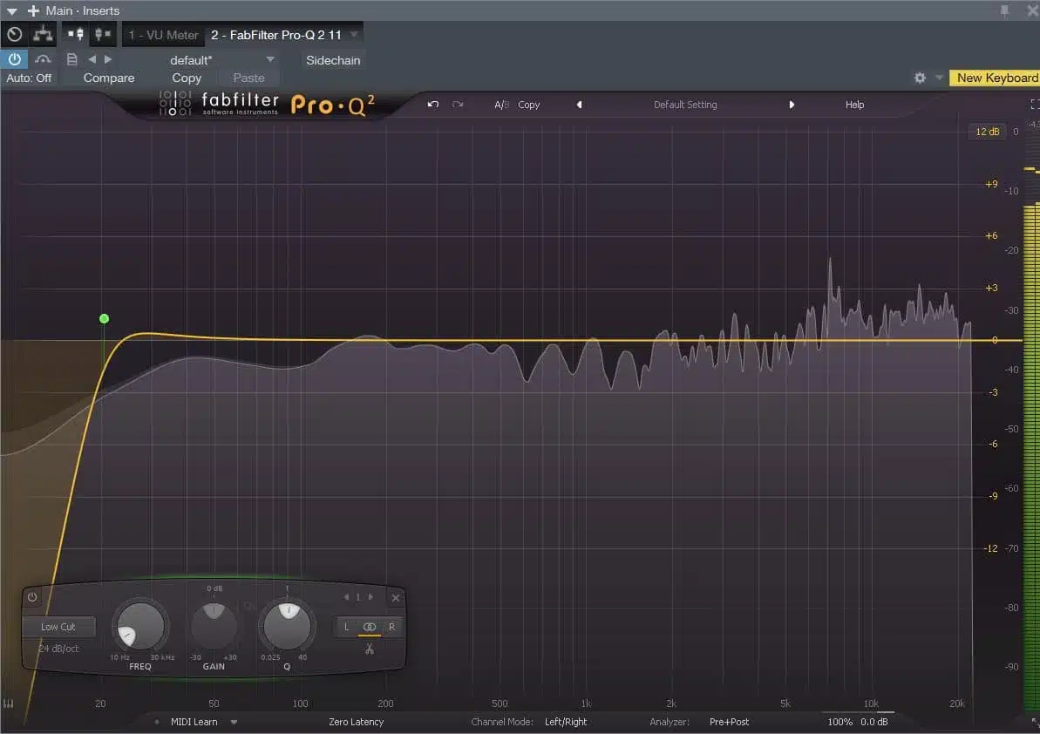Open the New Keyboard mapping field

[995, 78]
